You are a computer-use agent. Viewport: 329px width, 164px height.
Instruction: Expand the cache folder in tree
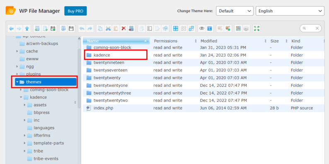pyautogui.click(x=17, y=51)
